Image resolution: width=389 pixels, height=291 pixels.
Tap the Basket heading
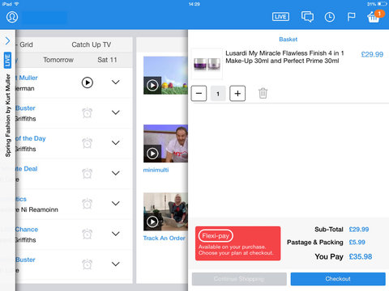(x=289, y=40)
